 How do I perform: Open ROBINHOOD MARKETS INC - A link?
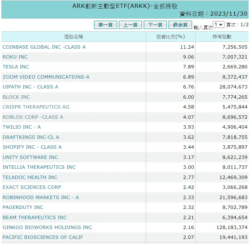pos(41,197)
